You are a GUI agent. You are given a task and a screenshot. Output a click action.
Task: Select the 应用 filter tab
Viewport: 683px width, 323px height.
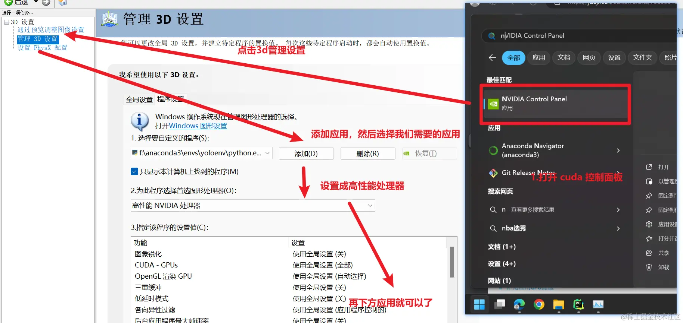pos(538,58)
